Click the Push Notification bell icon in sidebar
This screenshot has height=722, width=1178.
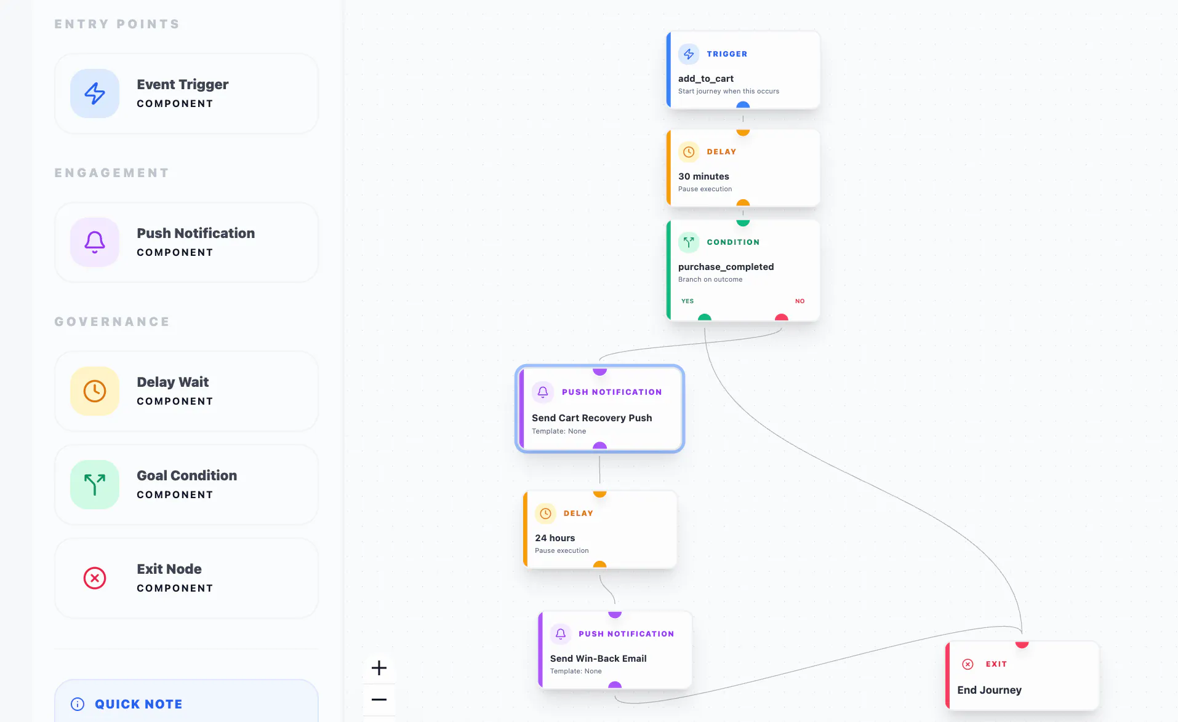point(94,242)
